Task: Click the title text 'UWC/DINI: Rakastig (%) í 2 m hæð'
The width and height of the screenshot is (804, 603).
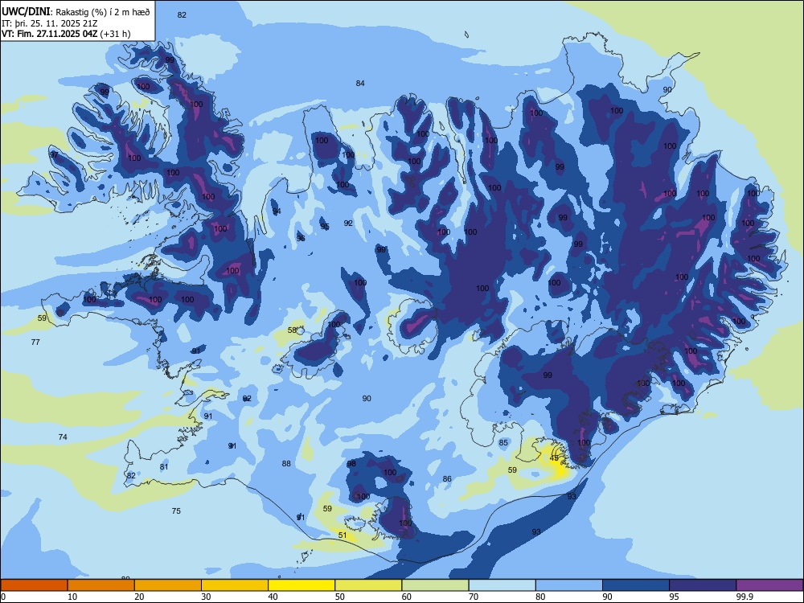Action: [76, 11]
